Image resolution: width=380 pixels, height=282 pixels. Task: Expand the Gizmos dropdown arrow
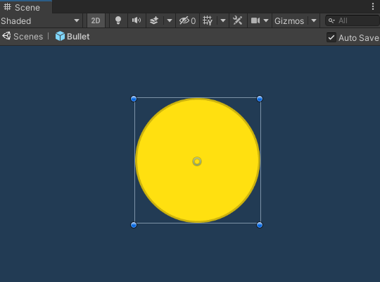(x=314, y=20)
